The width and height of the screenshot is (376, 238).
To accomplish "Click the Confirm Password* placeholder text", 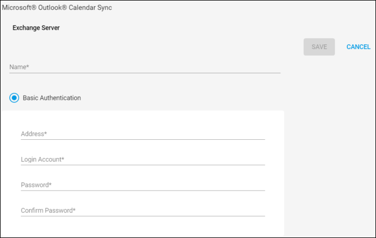I will pos(48,210).
